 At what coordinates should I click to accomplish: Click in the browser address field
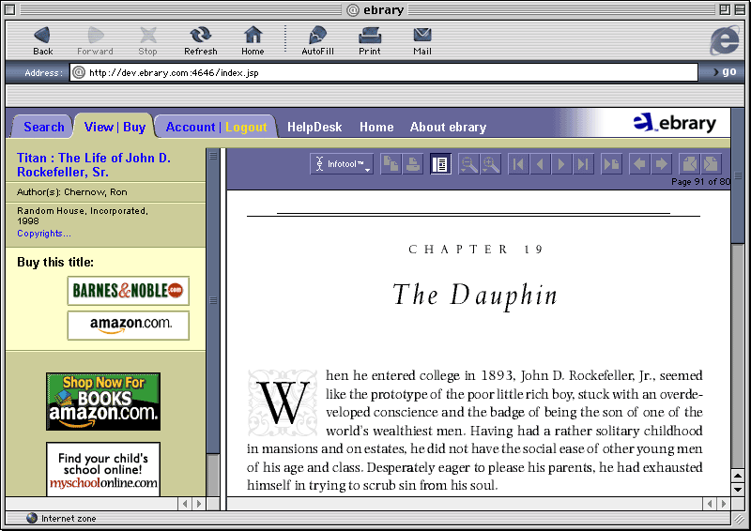(385, 72)
